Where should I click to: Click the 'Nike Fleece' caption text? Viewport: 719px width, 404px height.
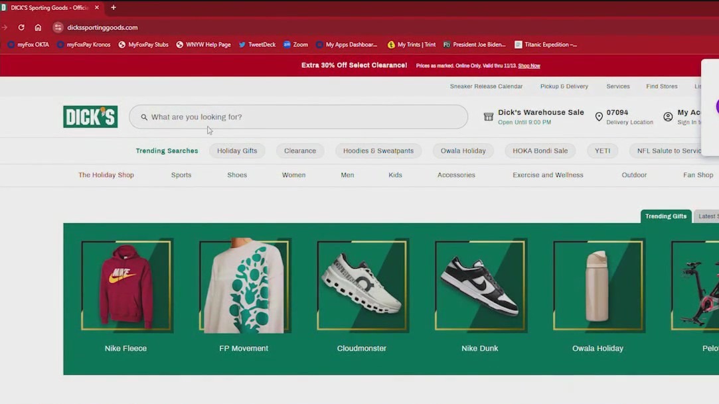(125, 348)
